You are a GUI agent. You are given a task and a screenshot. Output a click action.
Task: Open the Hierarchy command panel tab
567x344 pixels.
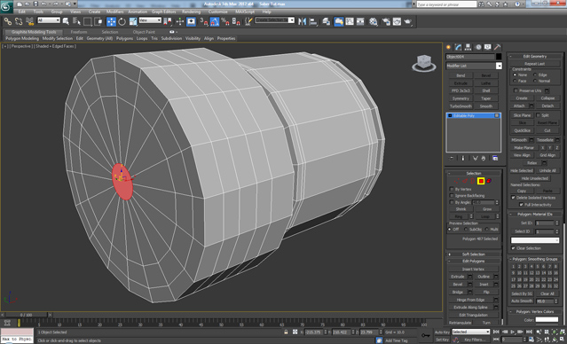point(469,47)
